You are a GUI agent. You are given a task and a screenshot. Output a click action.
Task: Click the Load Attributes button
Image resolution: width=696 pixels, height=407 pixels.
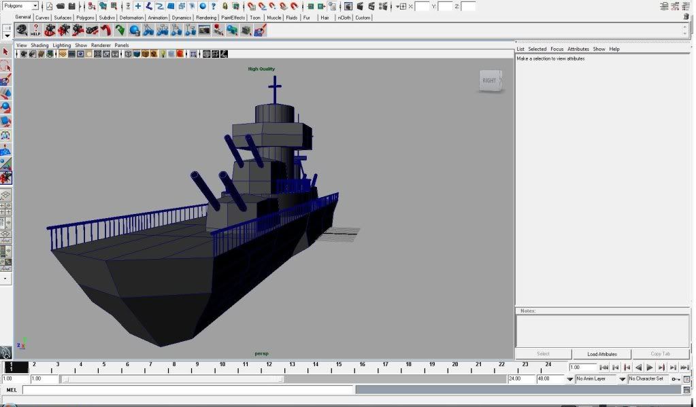click(602, 354)
